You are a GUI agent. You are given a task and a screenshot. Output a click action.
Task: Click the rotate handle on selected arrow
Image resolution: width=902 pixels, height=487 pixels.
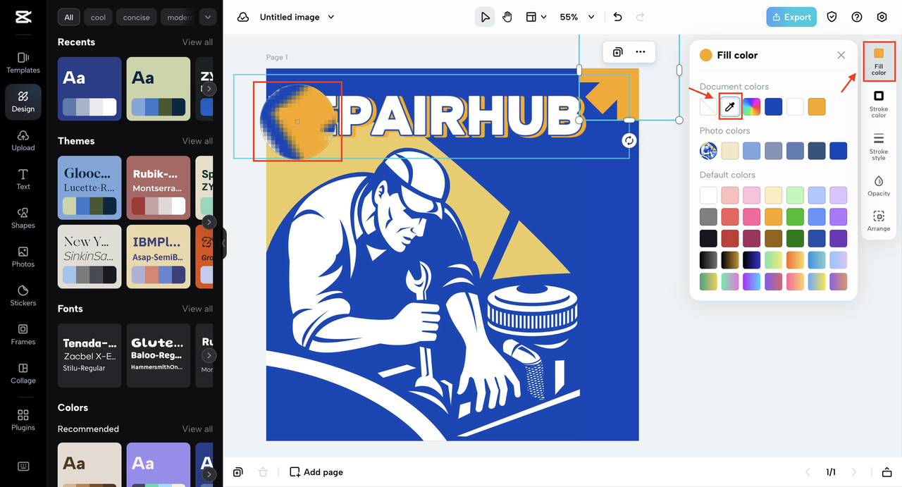[629, 140]
